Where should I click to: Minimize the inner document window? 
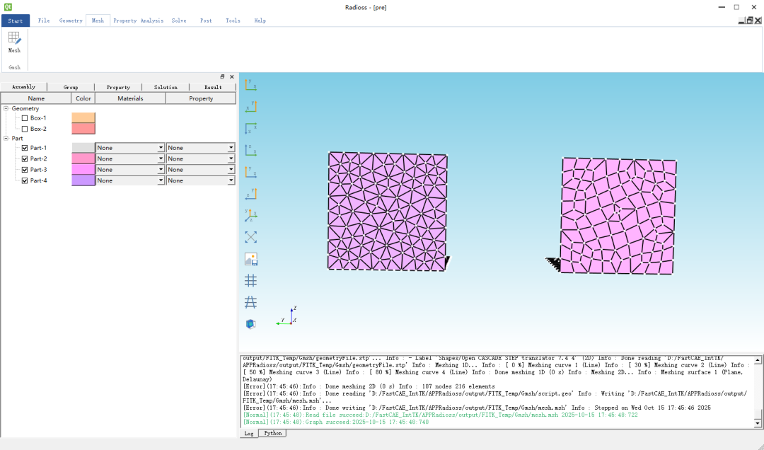[741, 21]
